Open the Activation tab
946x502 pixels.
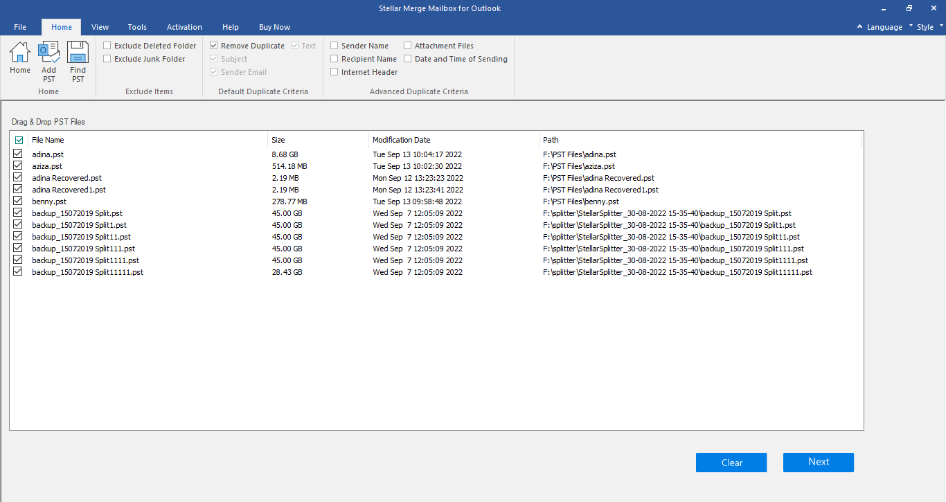point(185,27)
